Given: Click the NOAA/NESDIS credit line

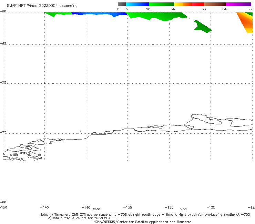Looking at the screenshot, I should pyautogui.click(x=142, y=222).
